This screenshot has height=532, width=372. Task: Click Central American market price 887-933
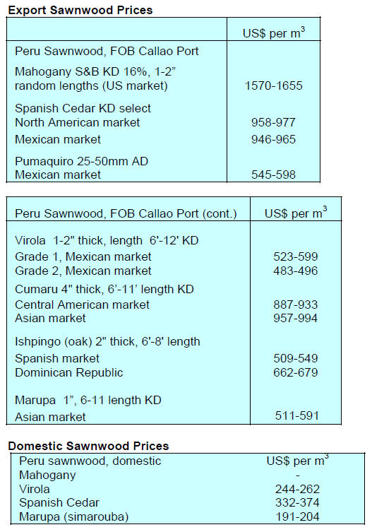click(295, 305)
